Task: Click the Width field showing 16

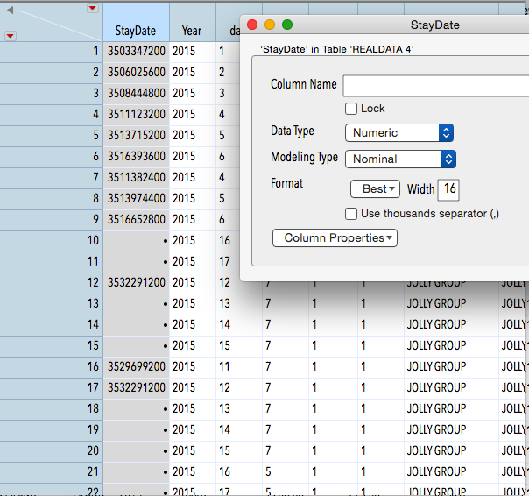Action: [448, 190]
